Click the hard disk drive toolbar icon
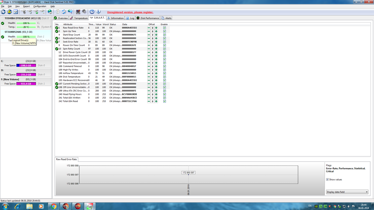The width and height of the screenshot is (374, 210). click(15, 12)
